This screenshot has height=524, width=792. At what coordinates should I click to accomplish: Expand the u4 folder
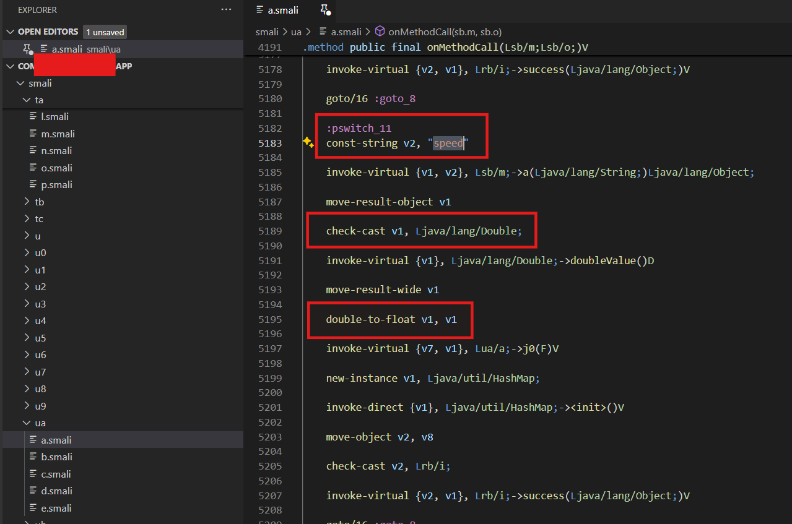tap(27, 321)
